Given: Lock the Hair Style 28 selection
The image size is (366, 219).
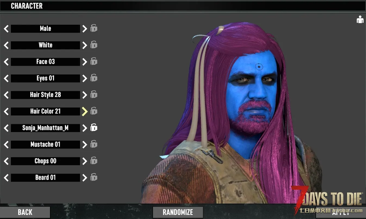Looking at the screenshot, I should pyautogui.click(x=94, y=95).
